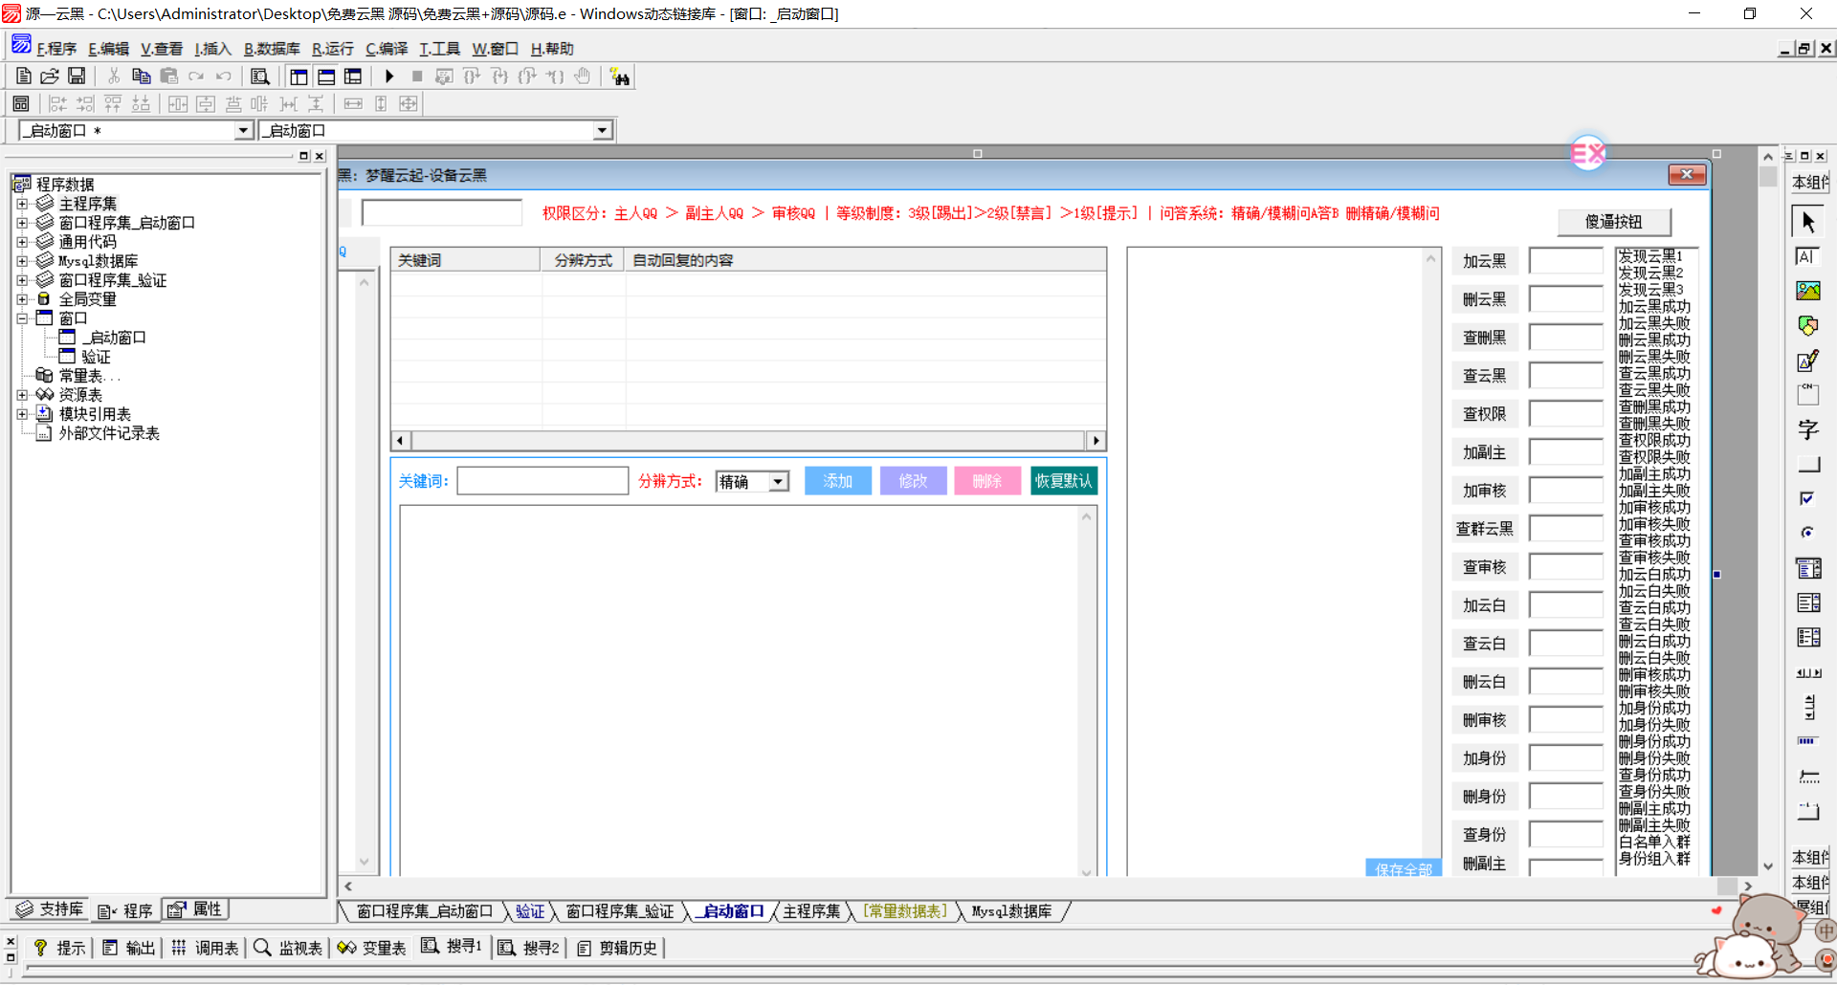
Task: Pick the radio button component in palette
Action: coord(1807,533)
